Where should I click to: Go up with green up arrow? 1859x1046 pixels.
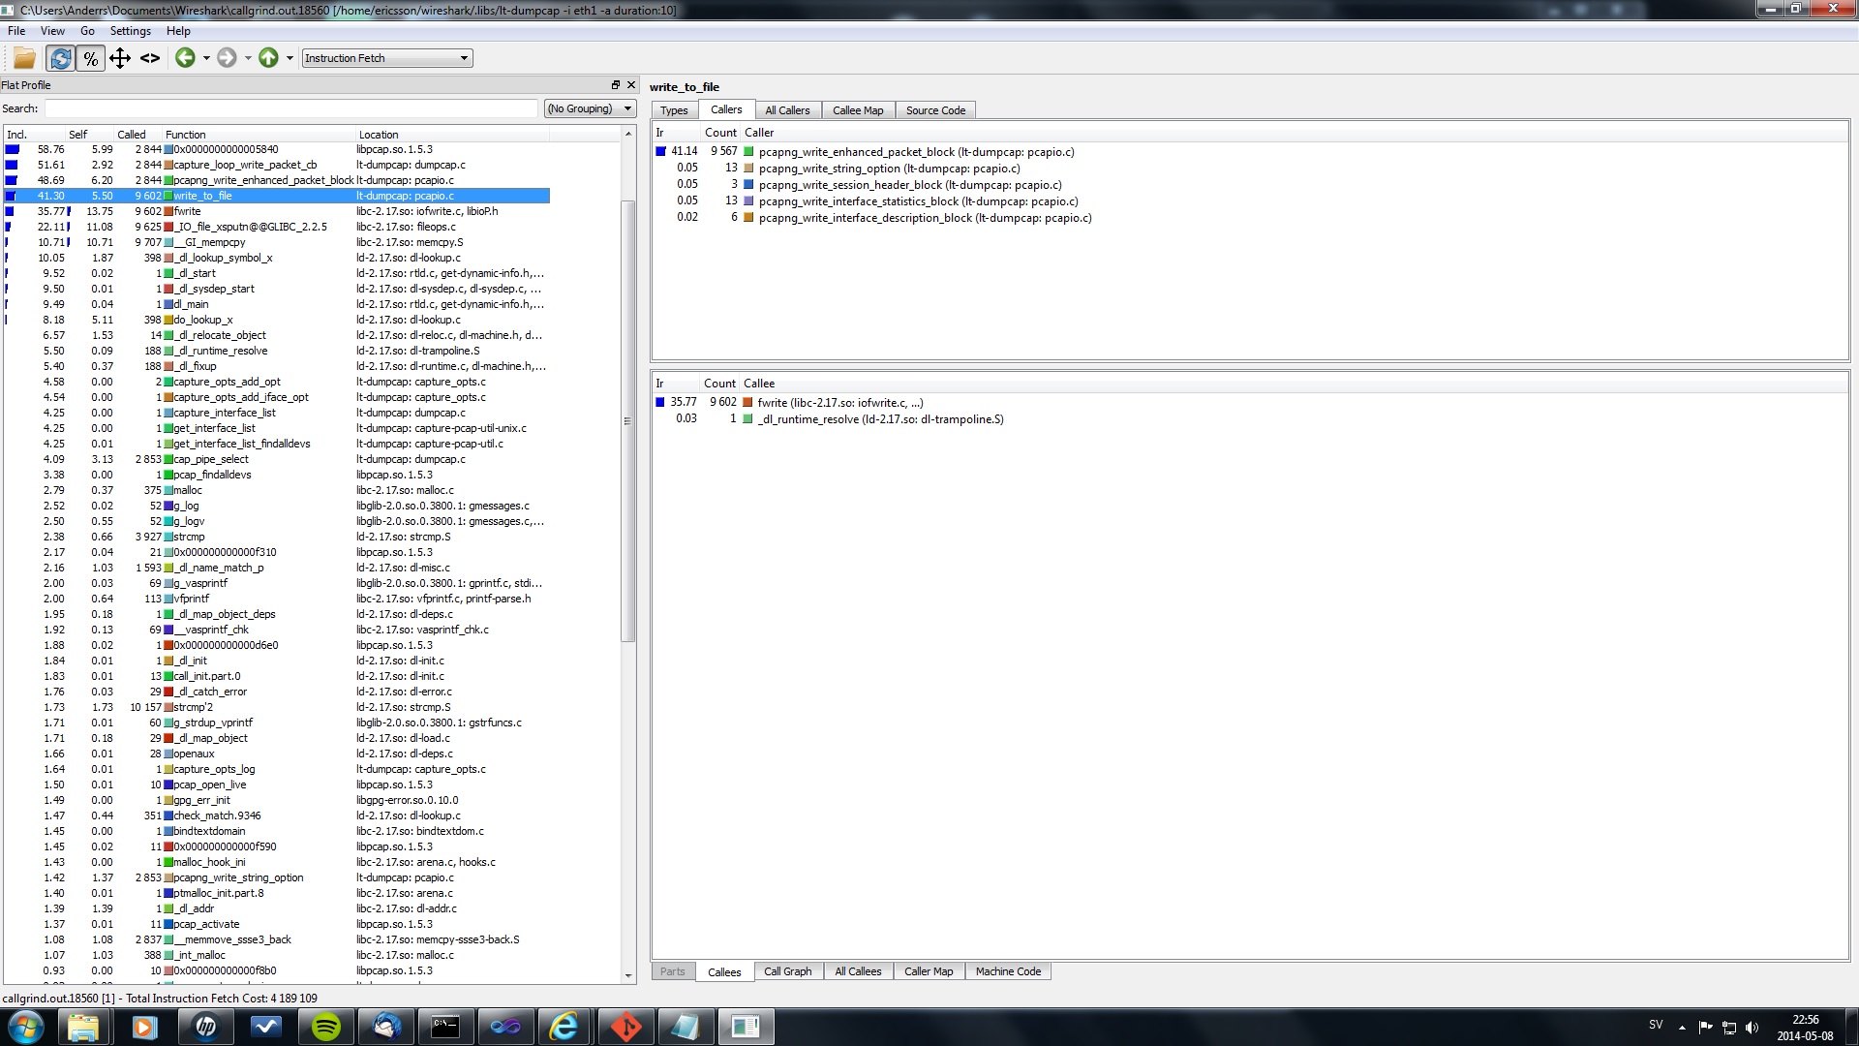(268, 58)
